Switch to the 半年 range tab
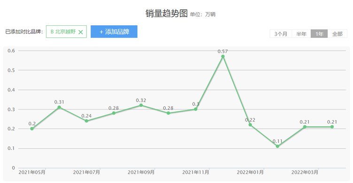 (x=301, y=34)
